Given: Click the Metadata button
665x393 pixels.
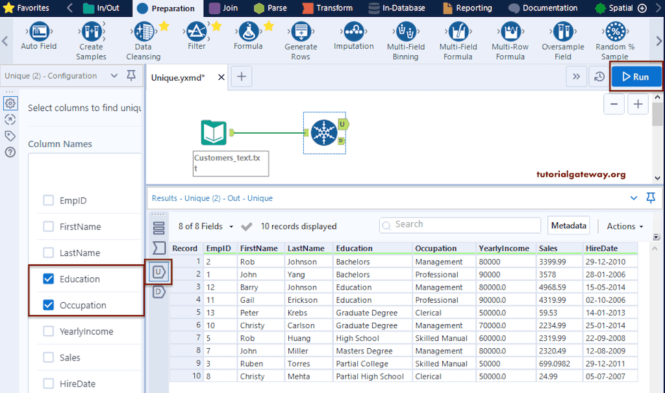Looking at the screenshot, I should [568, 225].
